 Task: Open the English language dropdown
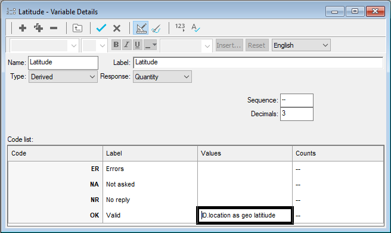(301, 45)
